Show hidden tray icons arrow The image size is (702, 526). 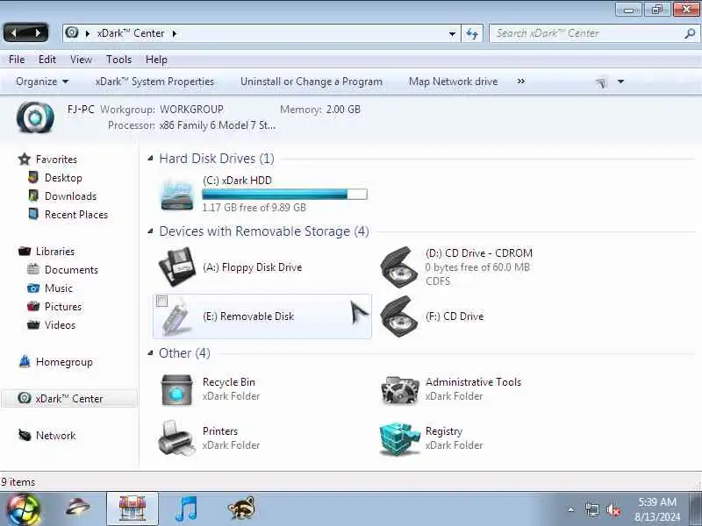click(571, 509)
